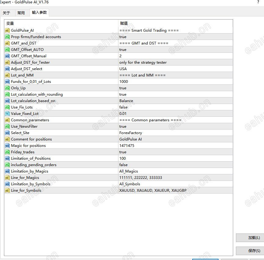Edit the Comment for positions value GoldPulse AI

(175, 139)
